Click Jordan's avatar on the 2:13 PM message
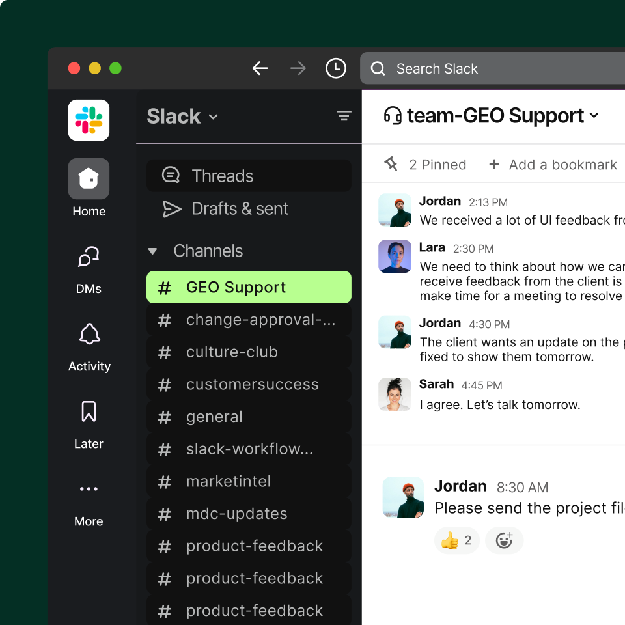Image resolution: width=625 pixels, height=625 pixels. point(395,210)
